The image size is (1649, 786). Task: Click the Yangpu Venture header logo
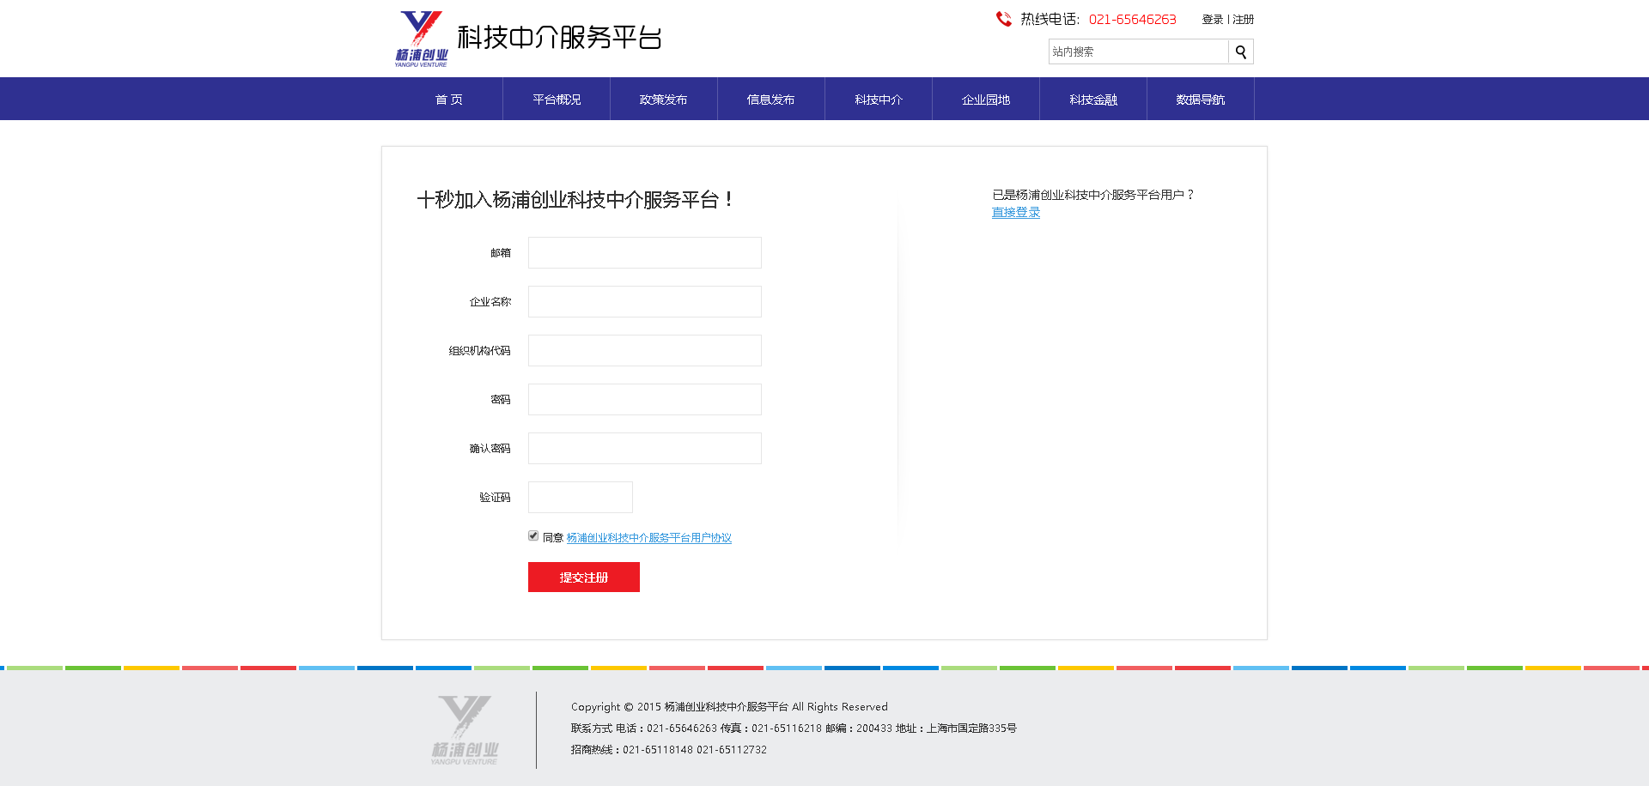(421, 39)
